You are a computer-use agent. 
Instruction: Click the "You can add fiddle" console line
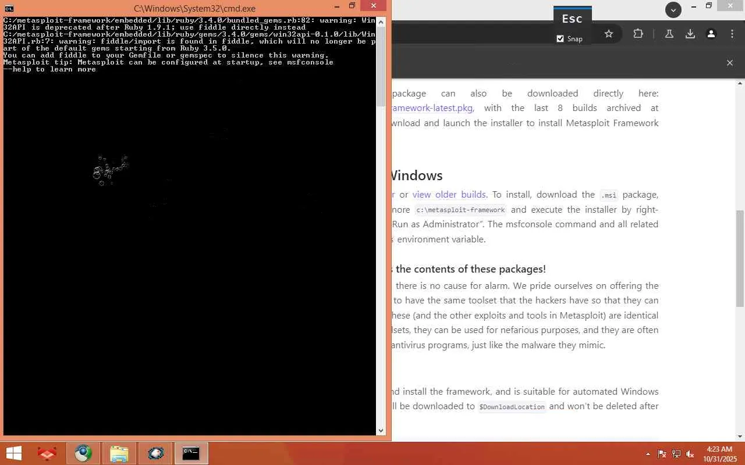[x=166, y=55]
